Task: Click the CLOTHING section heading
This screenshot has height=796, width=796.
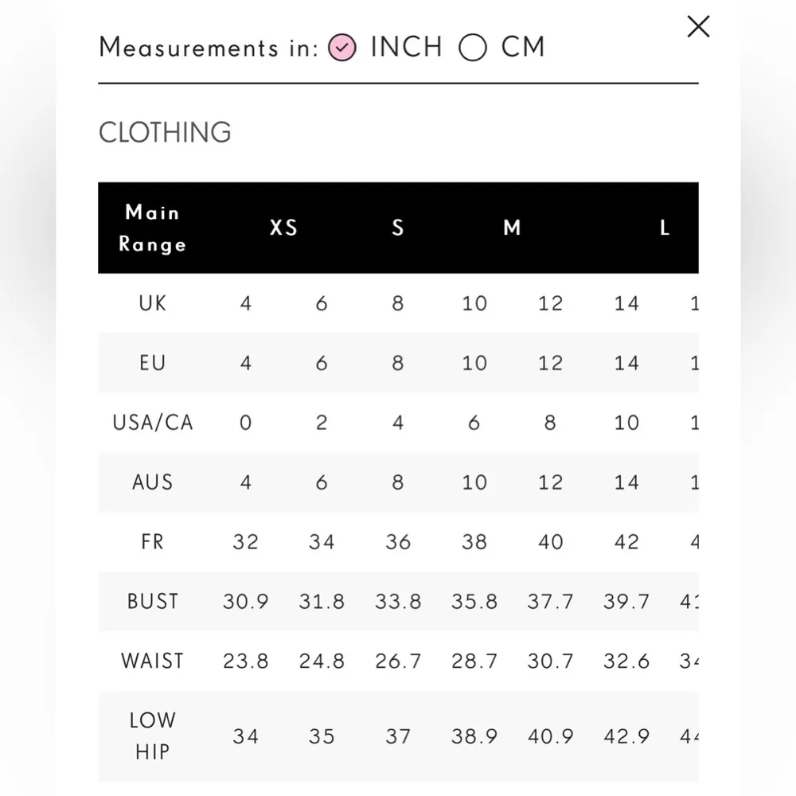Action: pyautogui.click(x=165, y=132)
